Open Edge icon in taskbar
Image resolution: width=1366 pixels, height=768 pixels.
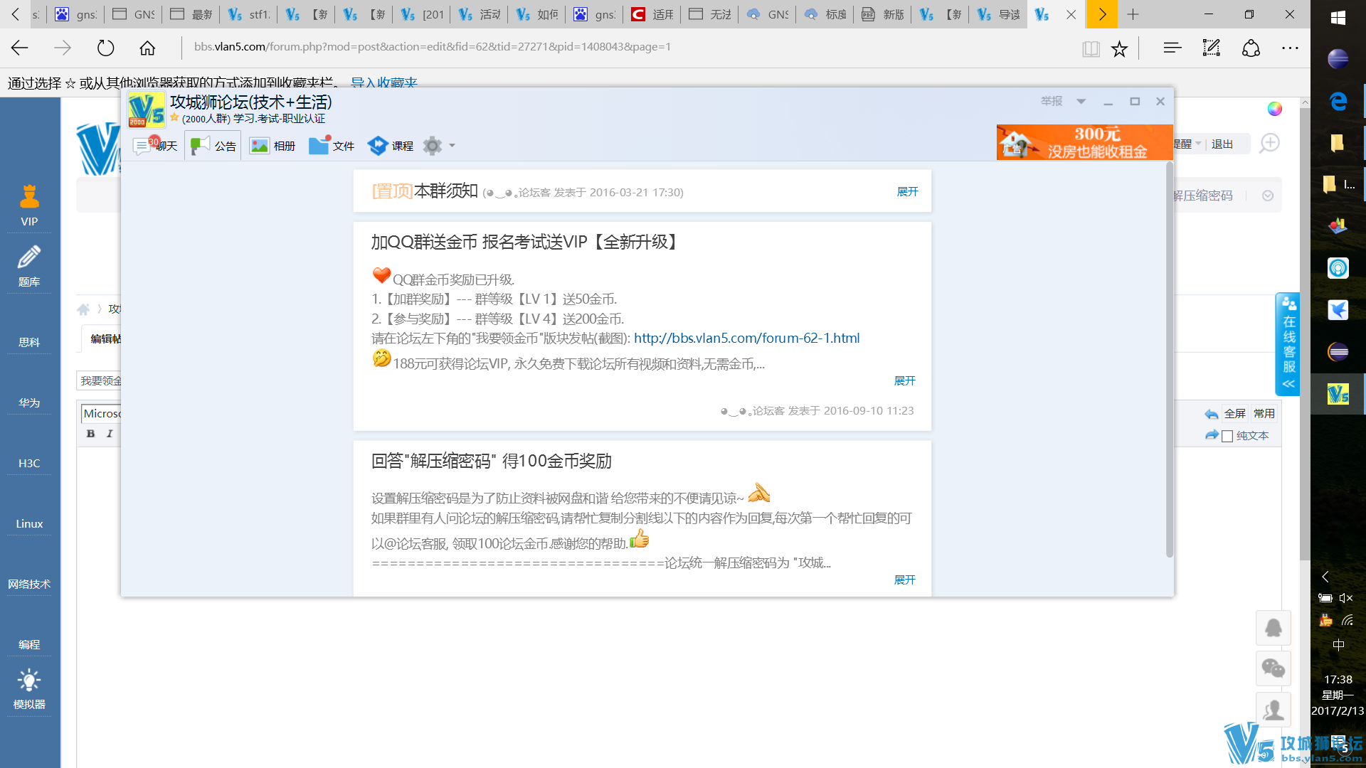[x=1338, y=101]
